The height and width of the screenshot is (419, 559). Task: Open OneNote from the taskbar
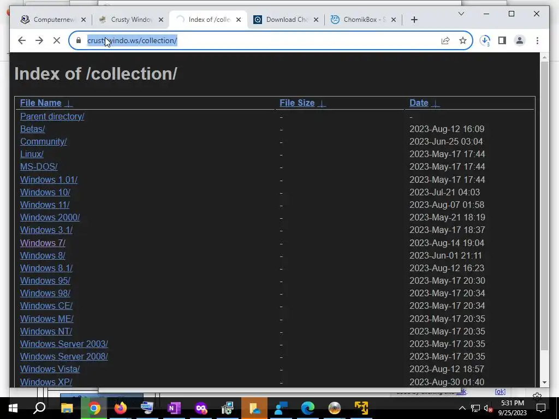[174, 408]
